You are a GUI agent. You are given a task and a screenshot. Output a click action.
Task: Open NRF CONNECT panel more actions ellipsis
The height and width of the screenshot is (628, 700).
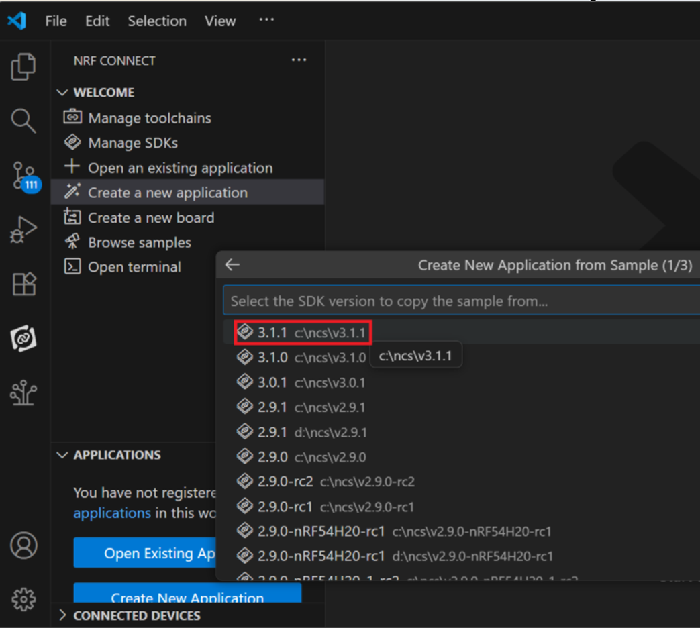[299, 60]
